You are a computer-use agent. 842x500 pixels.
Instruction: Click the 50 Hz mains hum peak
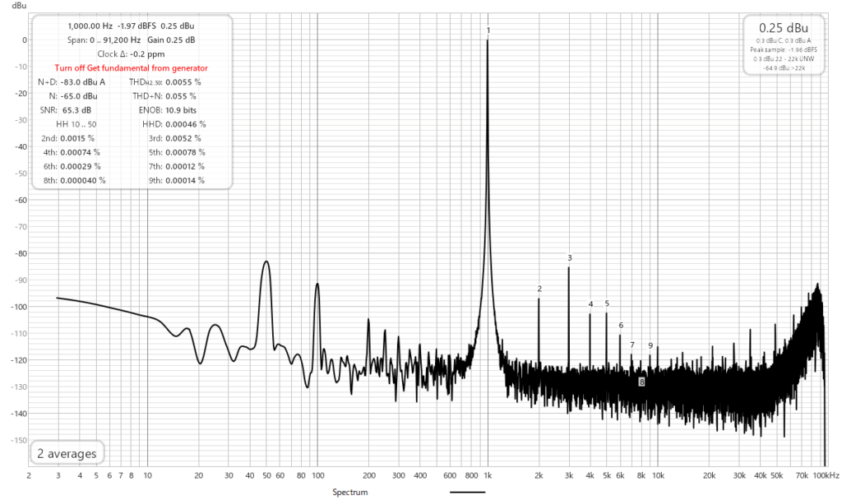point(266,262)
